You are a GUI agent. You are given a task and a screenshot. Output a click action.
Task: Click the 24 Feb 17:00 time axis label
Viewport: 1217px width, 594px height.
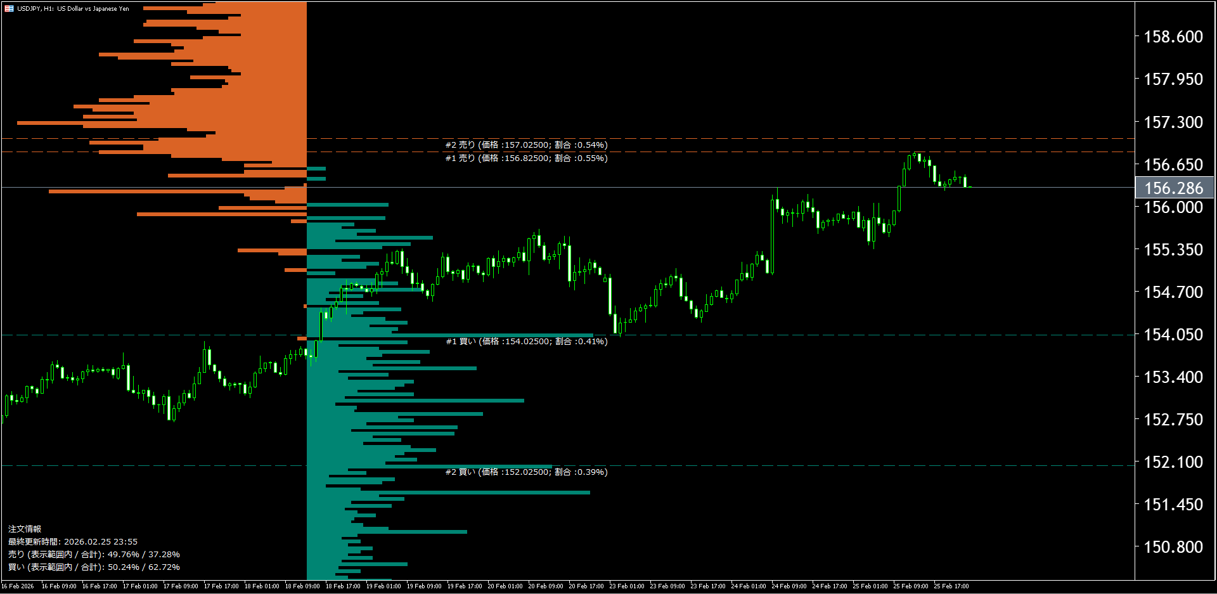830,586
